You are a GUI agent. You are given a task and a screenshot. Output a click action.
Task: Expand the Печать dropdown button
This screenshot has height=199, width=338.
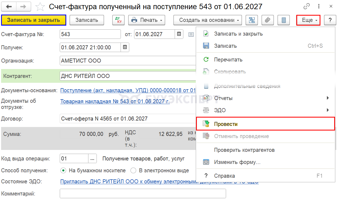(x=147, y=20)
